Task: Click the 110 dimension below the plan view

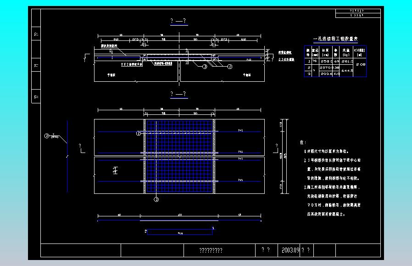Action: [x=180, y=215]
